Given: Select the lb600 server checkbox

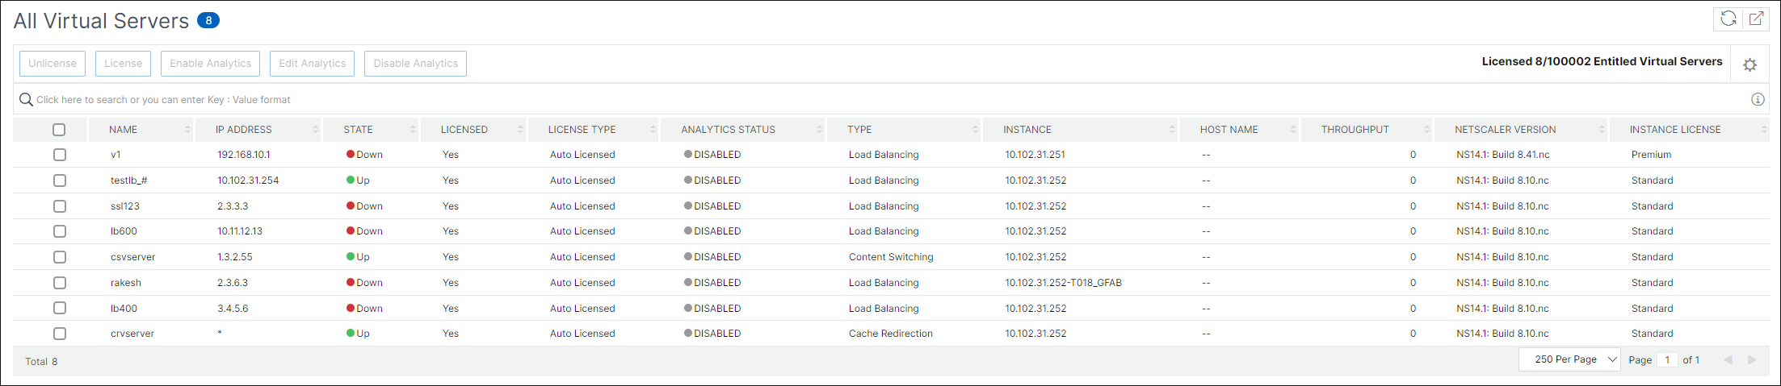Looking at the screenshot, I should (x=60, y=231).
